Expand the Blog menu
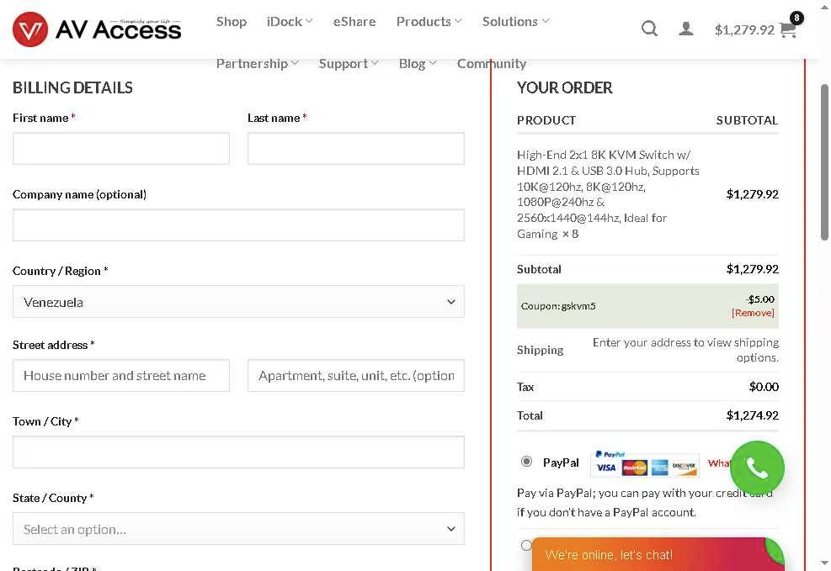The image size is (831, 571). [x=418, y=64]
